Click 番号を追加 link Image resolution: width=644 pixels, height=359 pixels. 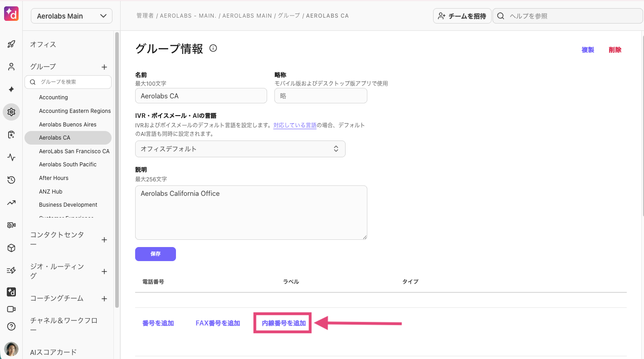pos(158,323)
